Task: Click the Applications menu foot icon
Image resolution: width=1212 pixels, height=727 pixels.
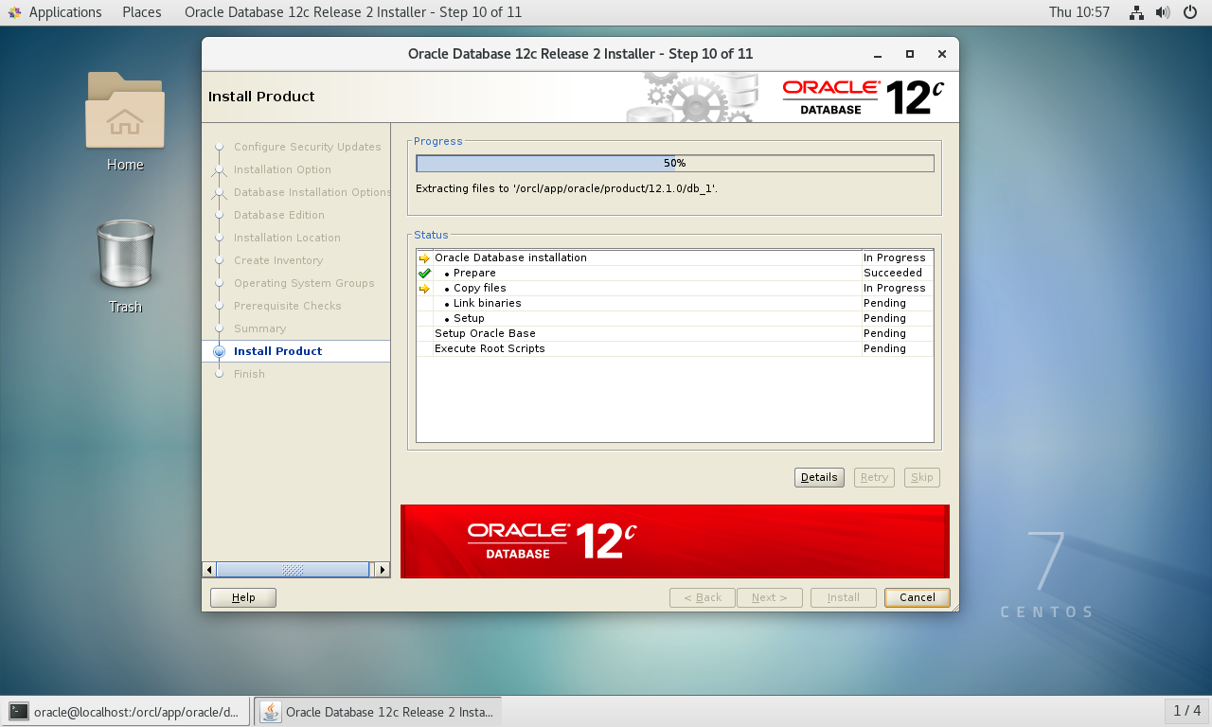Action: (14, 12)
